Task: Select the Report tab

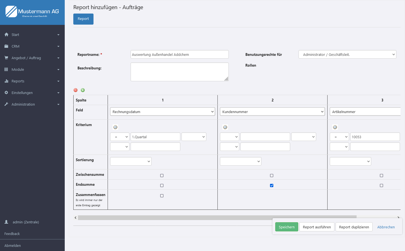Action: click(83, 19)
